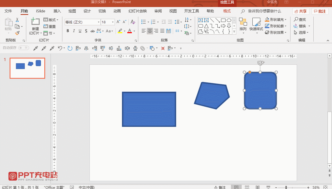Click the large blue rectangle shape
The image size is (332, 189).
(x=149, y=109)
